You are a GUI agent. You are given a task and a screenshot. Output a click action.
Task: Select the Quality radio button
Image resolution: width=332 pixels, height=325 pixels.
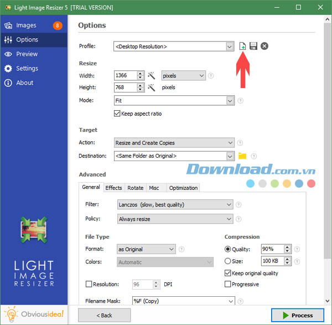pyautogui.click(x=227, y=249)
